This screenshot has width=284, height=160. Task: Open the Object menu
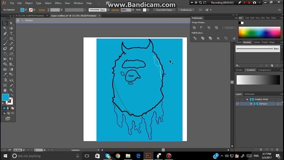pyautogui.click(x=29, y=3)
